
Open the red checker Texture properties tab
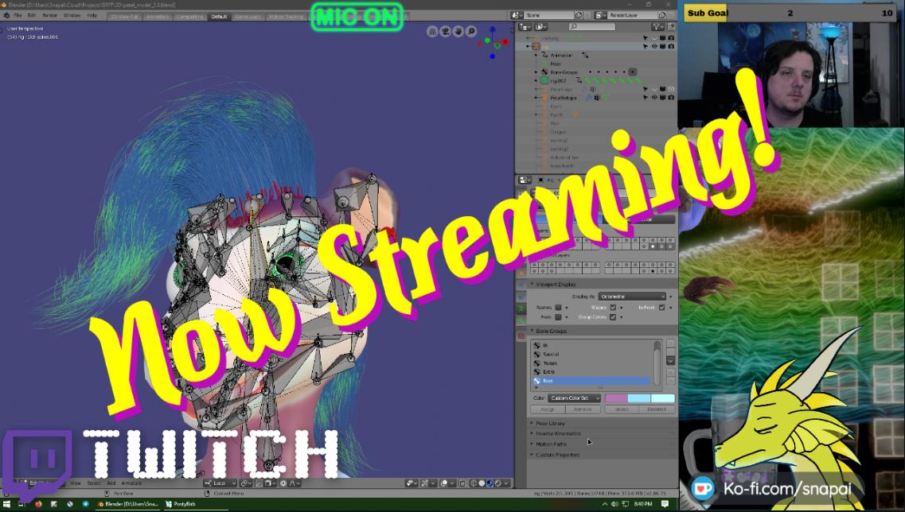521,336
